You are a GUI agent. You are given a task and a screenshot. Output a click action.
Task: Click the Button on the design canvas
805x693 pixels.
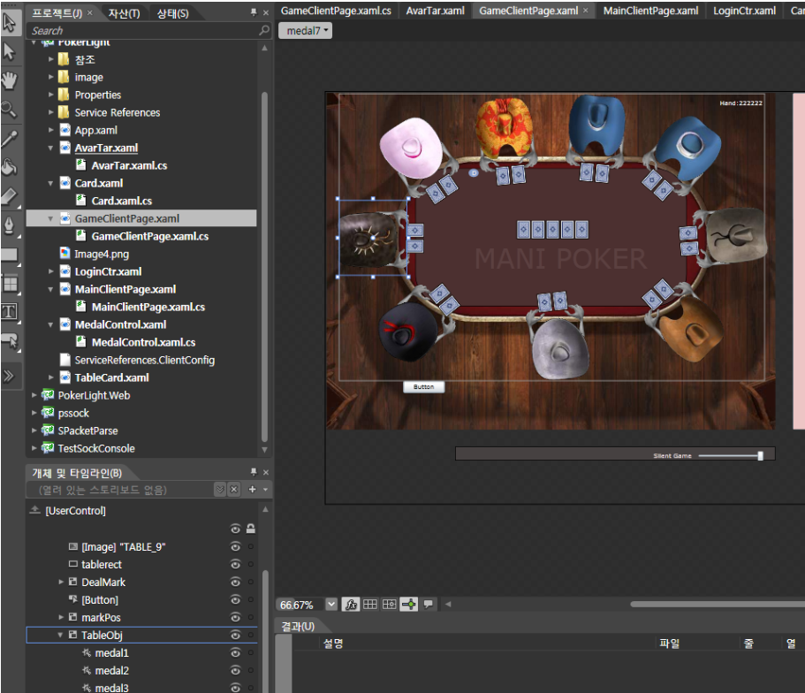pos(424,387)
